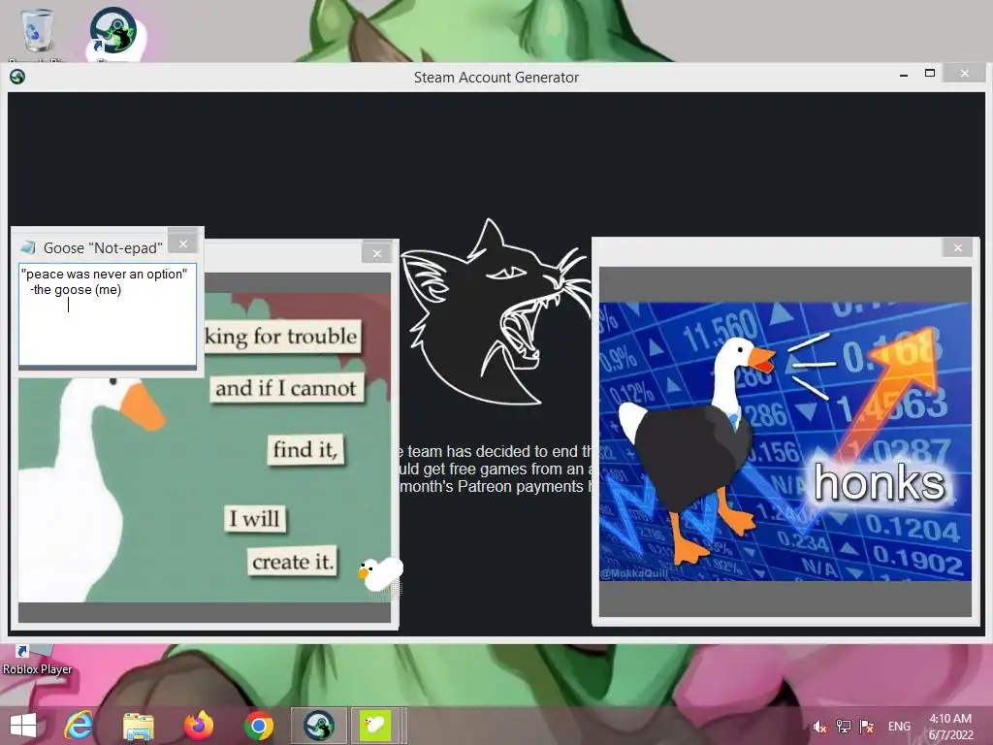The height and width of the screenshot is (745, 993).
Task: Click the honks goose stock meme image
Action: click(785, 441)
